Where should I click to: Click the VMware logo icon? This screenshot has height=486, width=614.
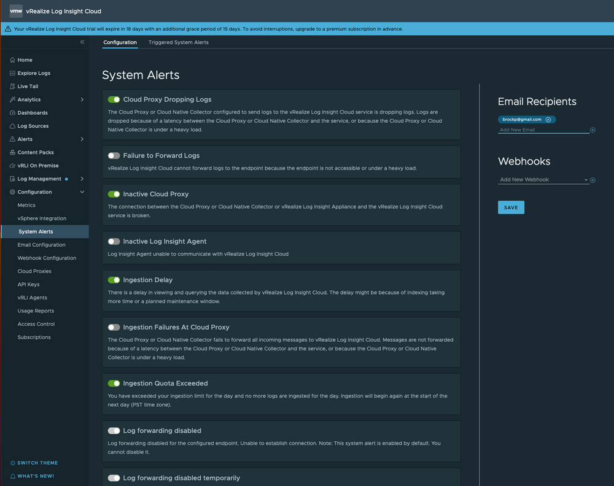[x=16, y=11]
